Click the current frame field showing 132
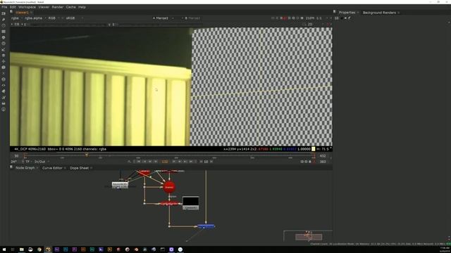This screenshot has height=253, width=451. pyautogui.click(x=164, y=162)
